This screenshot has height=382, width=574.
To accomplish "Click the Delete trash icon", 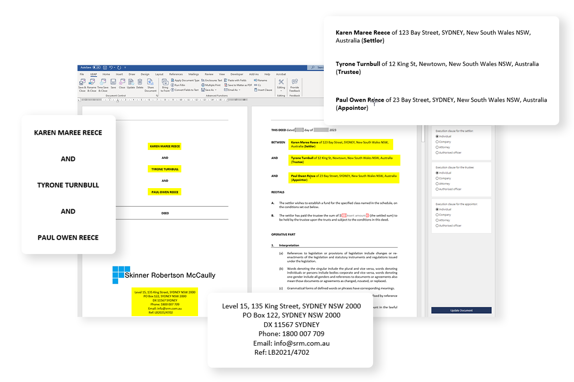I will coord(140,84).
